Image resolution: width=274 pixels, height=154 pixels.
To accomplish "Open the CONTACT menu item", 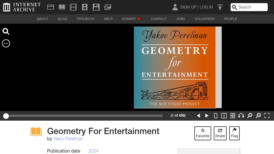I will pos(159,19).
